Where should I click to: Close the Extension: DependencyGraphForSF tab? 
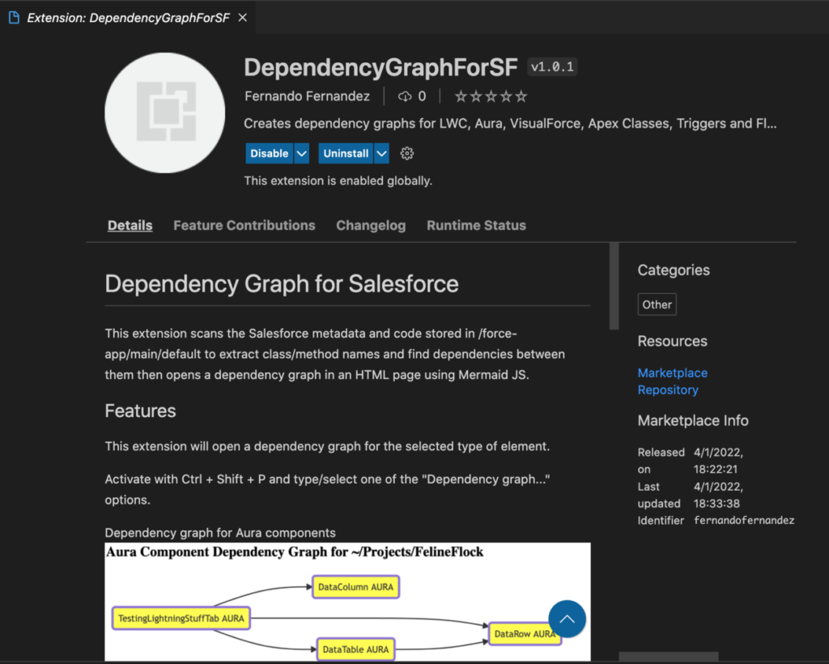(243, 18)
